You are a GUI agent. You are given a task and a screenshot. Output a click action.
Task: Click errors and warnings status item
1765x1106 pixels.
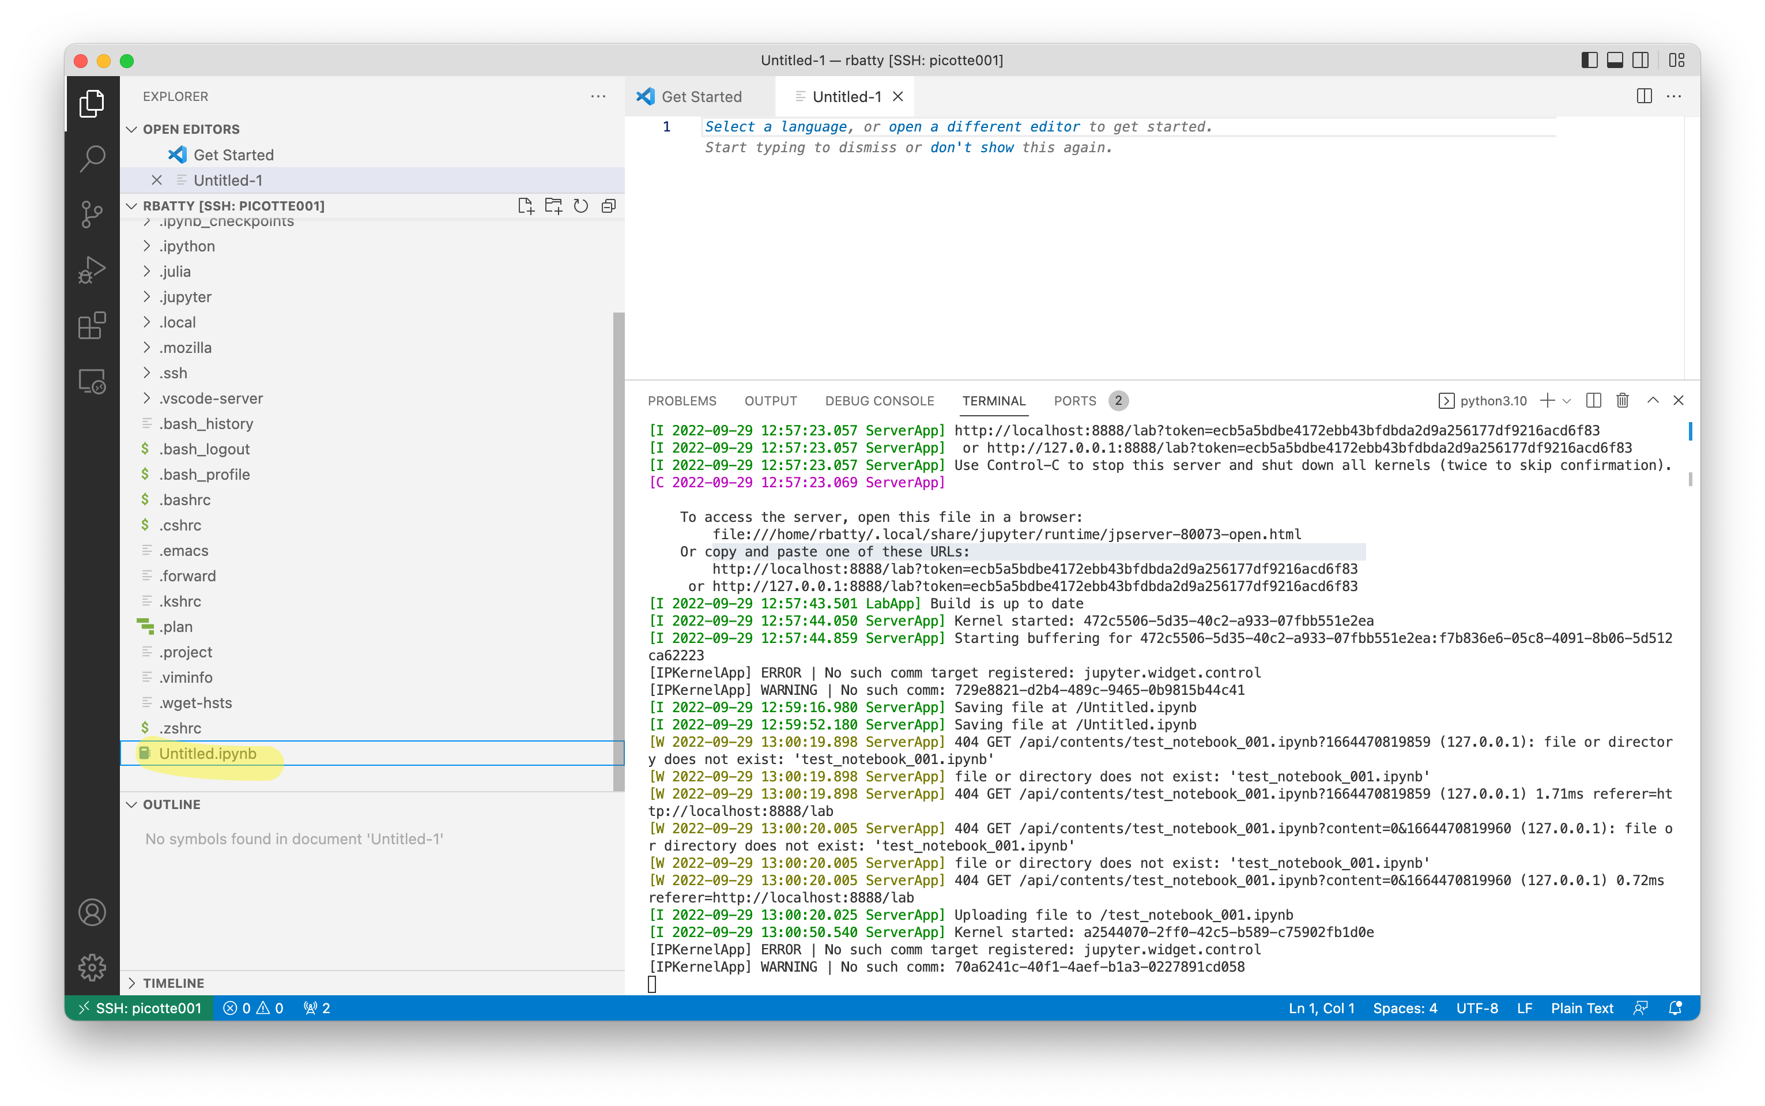coord(253,1008)
